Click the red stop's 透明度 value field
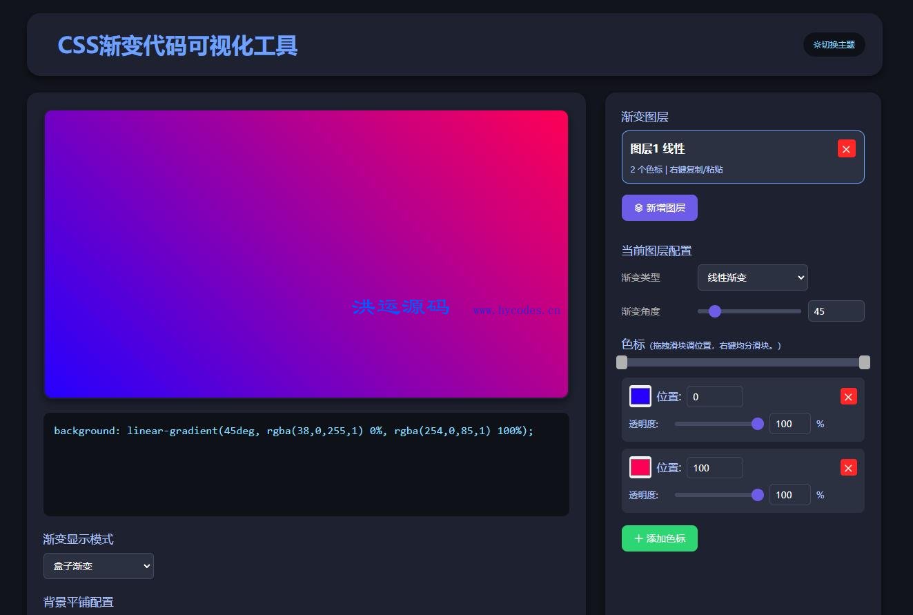The width and height of the screenshot is (913, 615). [790, 495]
